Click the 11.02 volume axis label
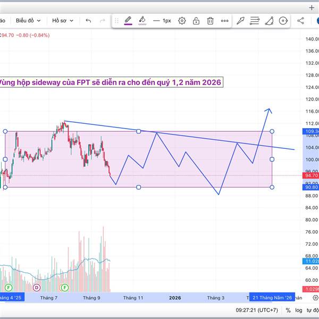This screenshot has height=319, width=319. [x=311, y=261]
